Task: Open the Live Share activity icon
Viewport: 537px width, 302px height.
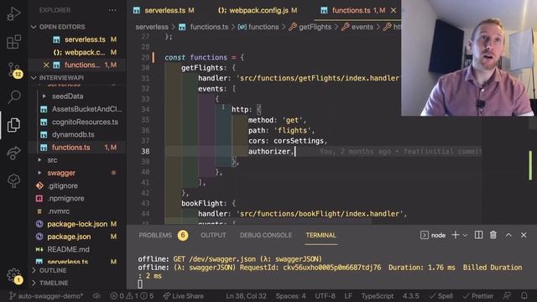Action: pos(13,153)
